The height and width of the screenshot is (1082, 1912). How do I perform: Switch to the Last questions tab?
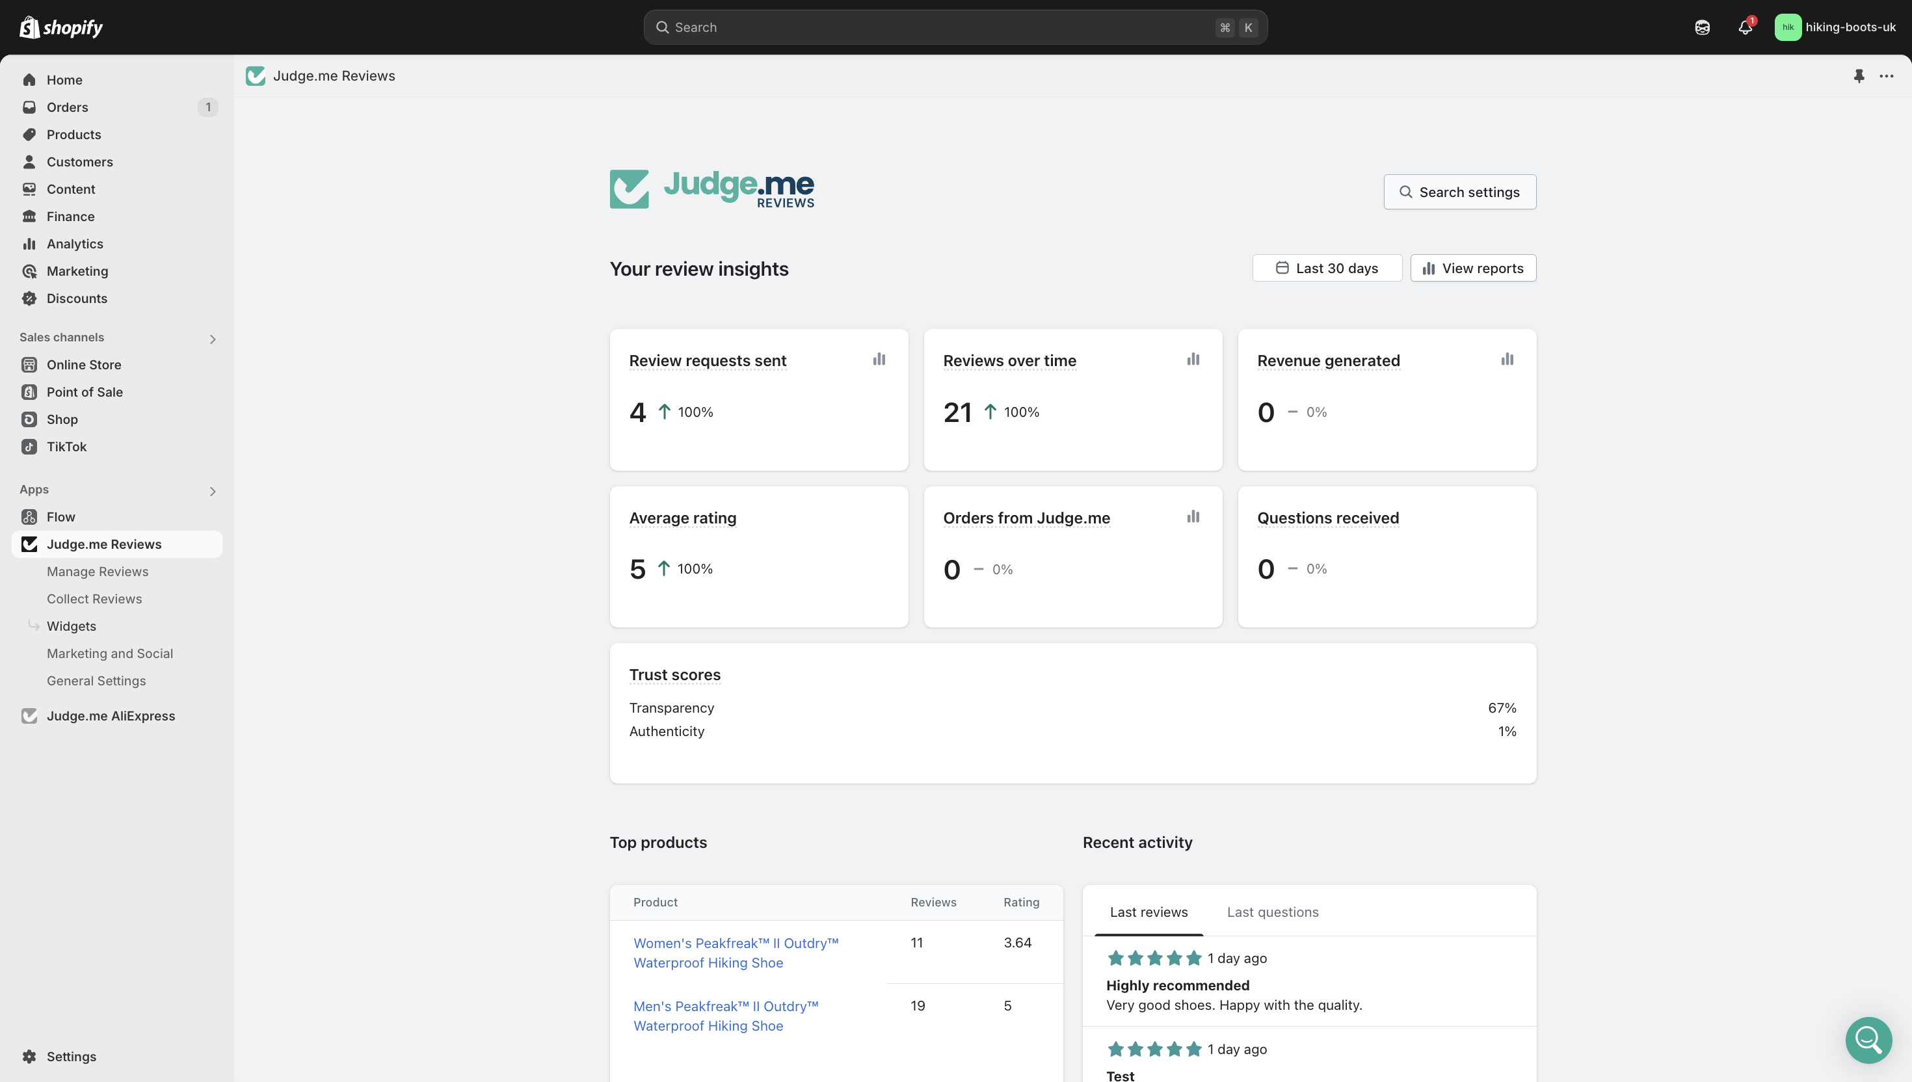click(x=1272, y=912)
